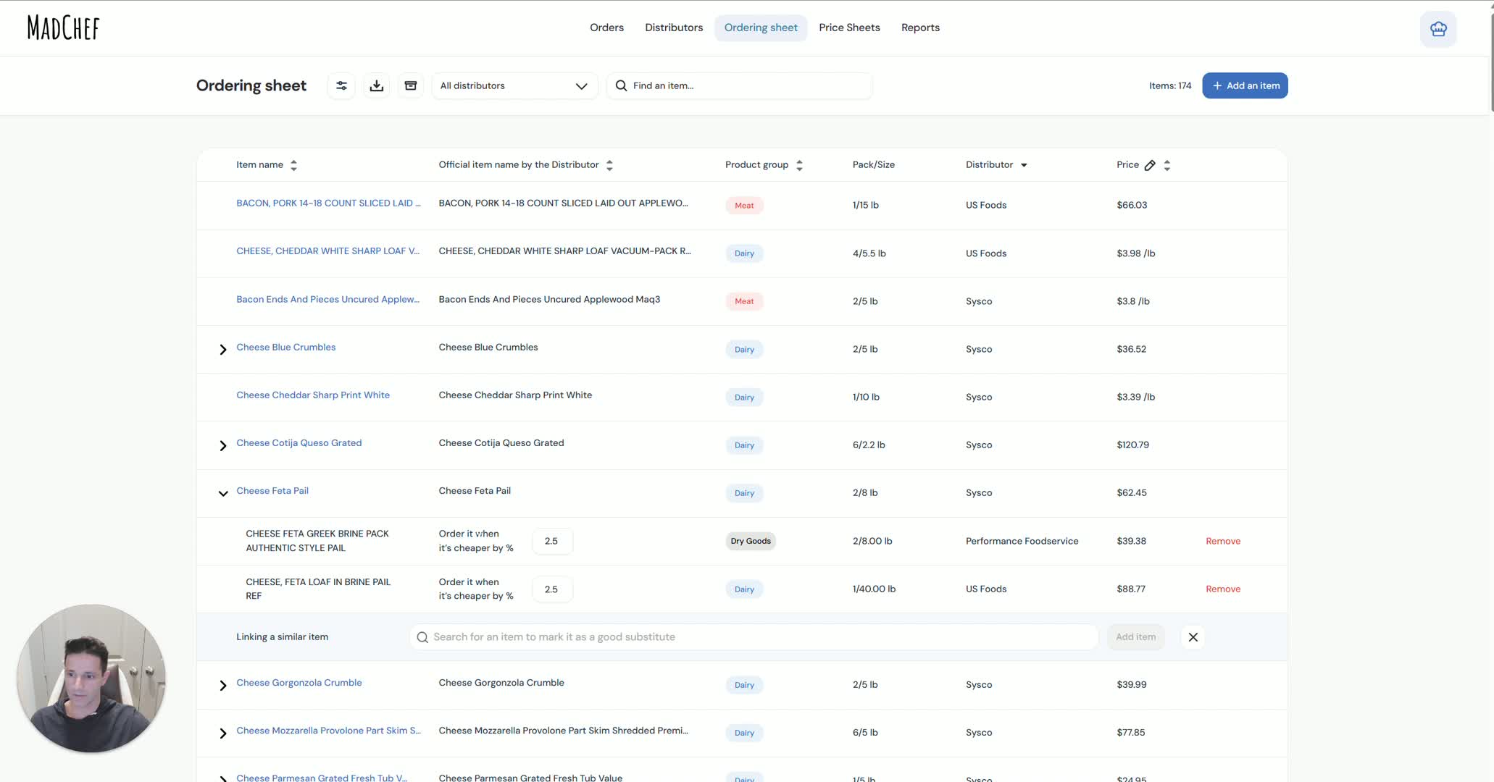Viewport: 1494px width, 782px height.
Task: Open the Cheese Blue Crumbles item link
Action: (x=286, y=347)
